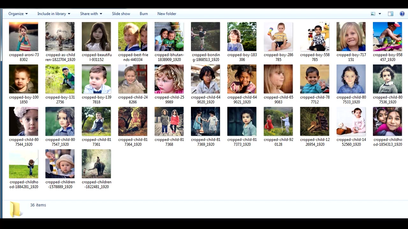The image size is (408, 229).
Task: Select thumbnail cropped-boy-717151
Action: click(351, 36)
